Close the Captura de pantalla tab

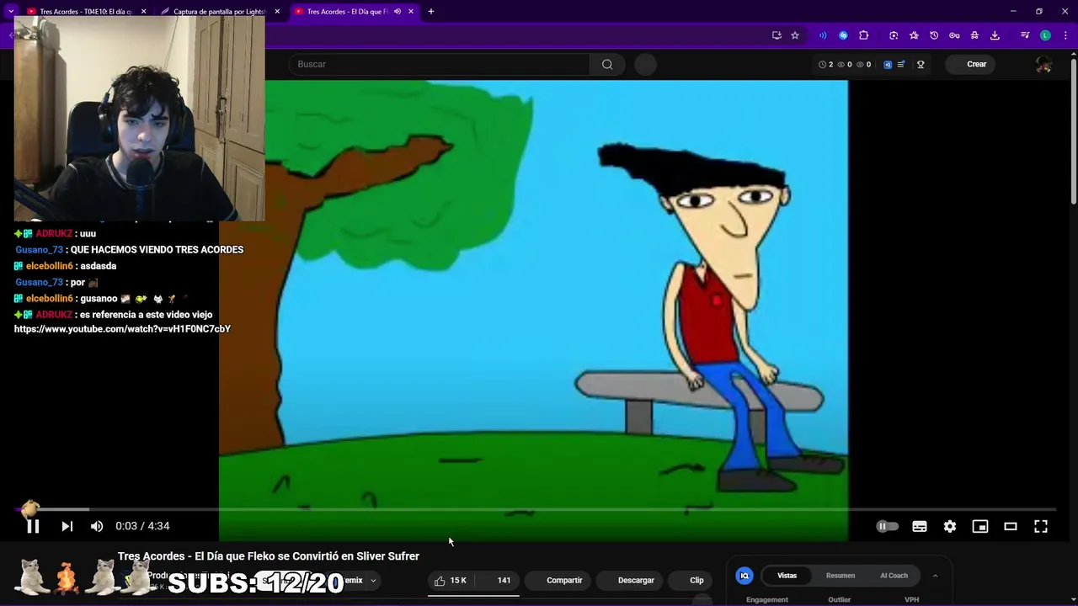pos(277,12)
